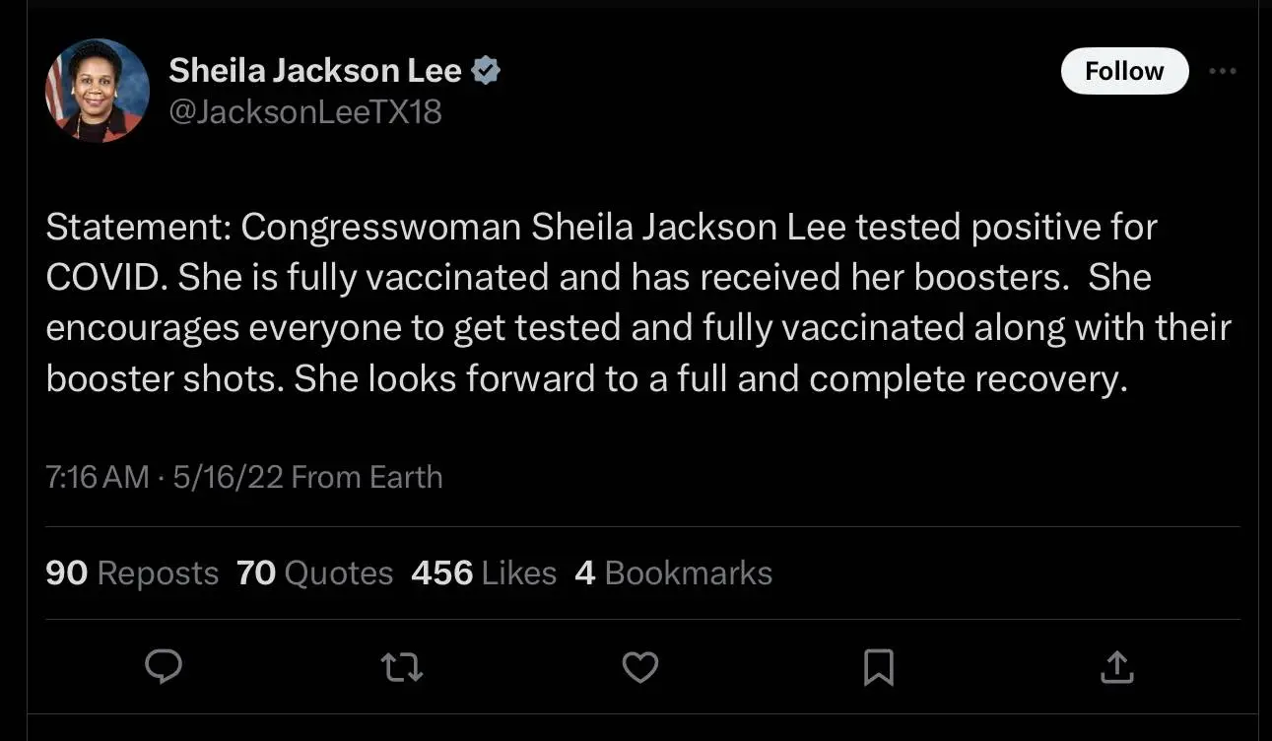Open the three-dot more options menu
This screenshot has width=1272, height=741.
point(1222,71)
